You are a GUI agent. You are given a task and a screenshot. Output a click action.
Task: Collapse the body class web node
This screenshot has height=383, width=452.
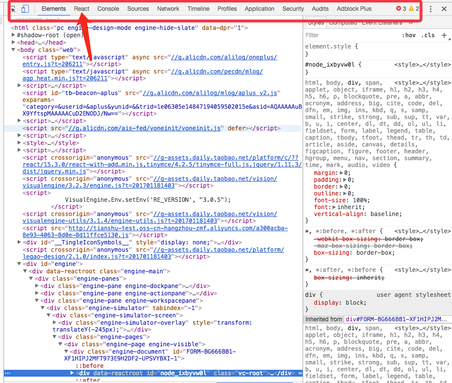pyautogui.click(x=13, y=49)
